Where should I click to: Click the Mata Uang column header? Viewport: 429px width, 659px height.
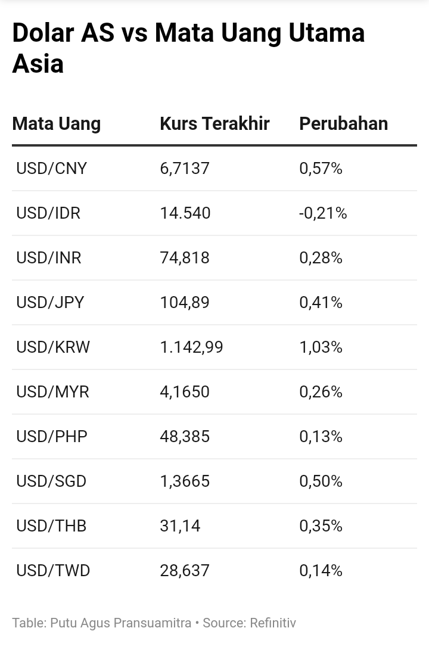point(56,124)
